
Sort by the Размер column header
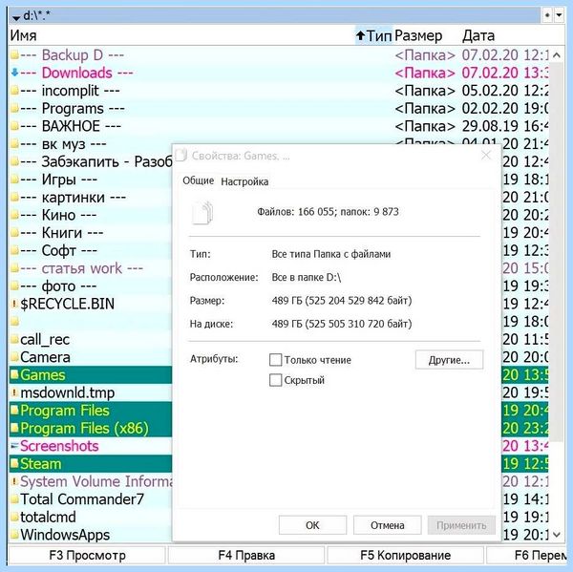[418, 36]
